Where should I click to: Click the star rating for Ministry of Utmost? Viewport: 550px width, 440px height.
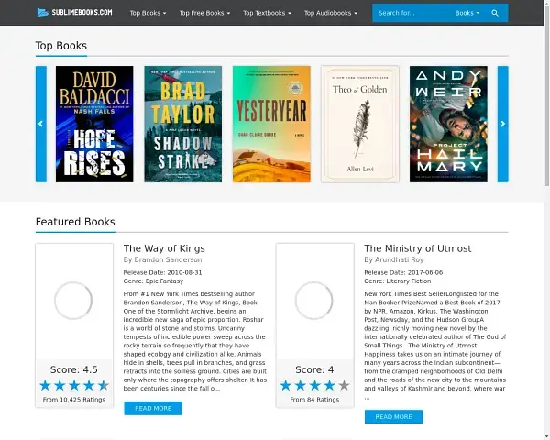pyautogui.click(x=314, y=385)
